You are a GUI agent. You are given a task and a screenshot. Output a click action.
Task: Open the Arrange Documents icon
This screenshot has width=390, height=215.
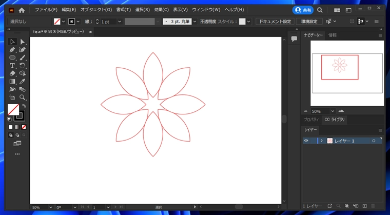(337, 10)
